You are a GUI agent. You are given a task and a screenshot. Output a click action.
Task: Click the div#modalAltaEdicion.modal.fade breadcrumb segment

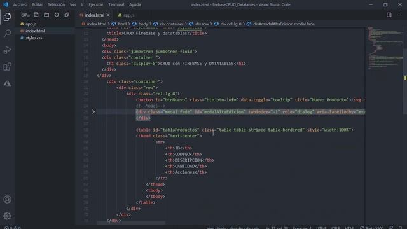tap(284, 24)
